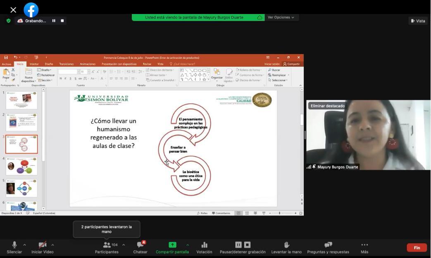Open share options arrow beside Compartir pantalla
This screenshot has width=431, height=258.
pos(188,245)
